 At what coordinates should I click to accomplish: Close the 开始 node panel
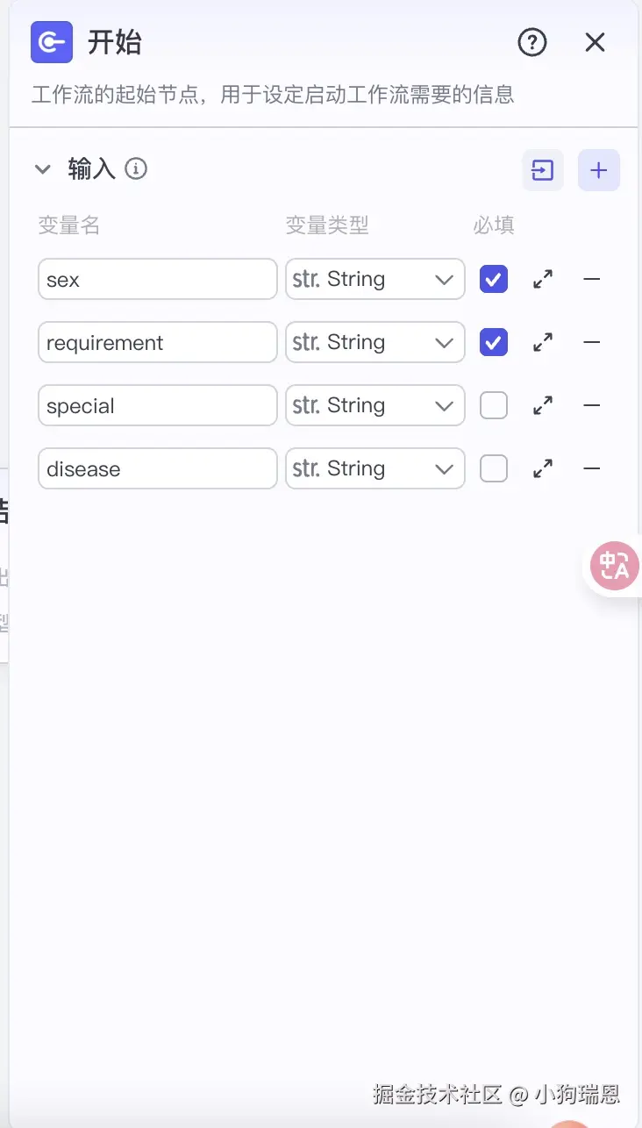click(596, 42)
